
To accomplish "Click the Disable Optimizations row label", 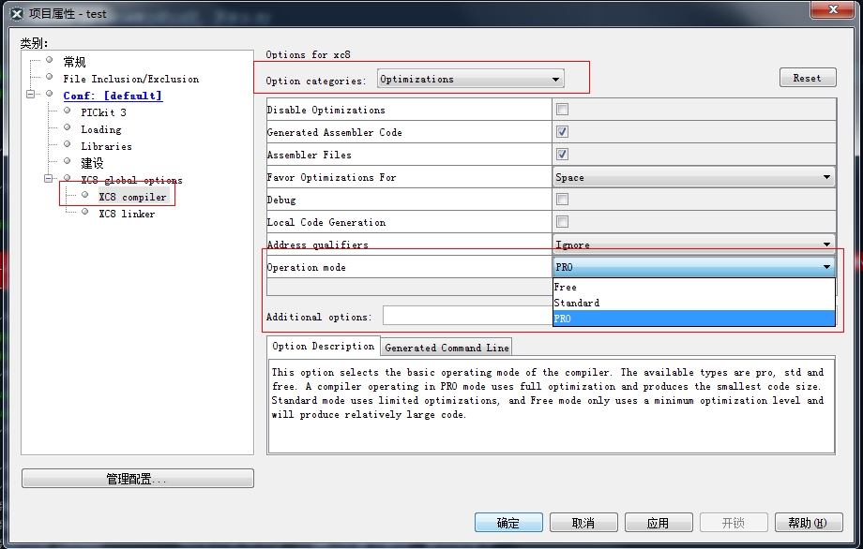I will [x=326, y=110].
